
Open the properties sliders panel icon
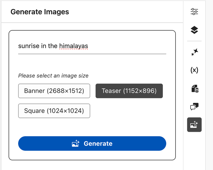pos(194,12)
